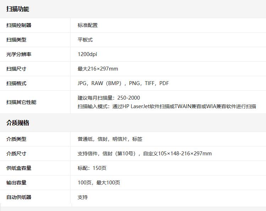The height and width of the screenshot is (211, 266).
Task: Click the 扫描输入模式 description line
Action: [x=167, y=106]
